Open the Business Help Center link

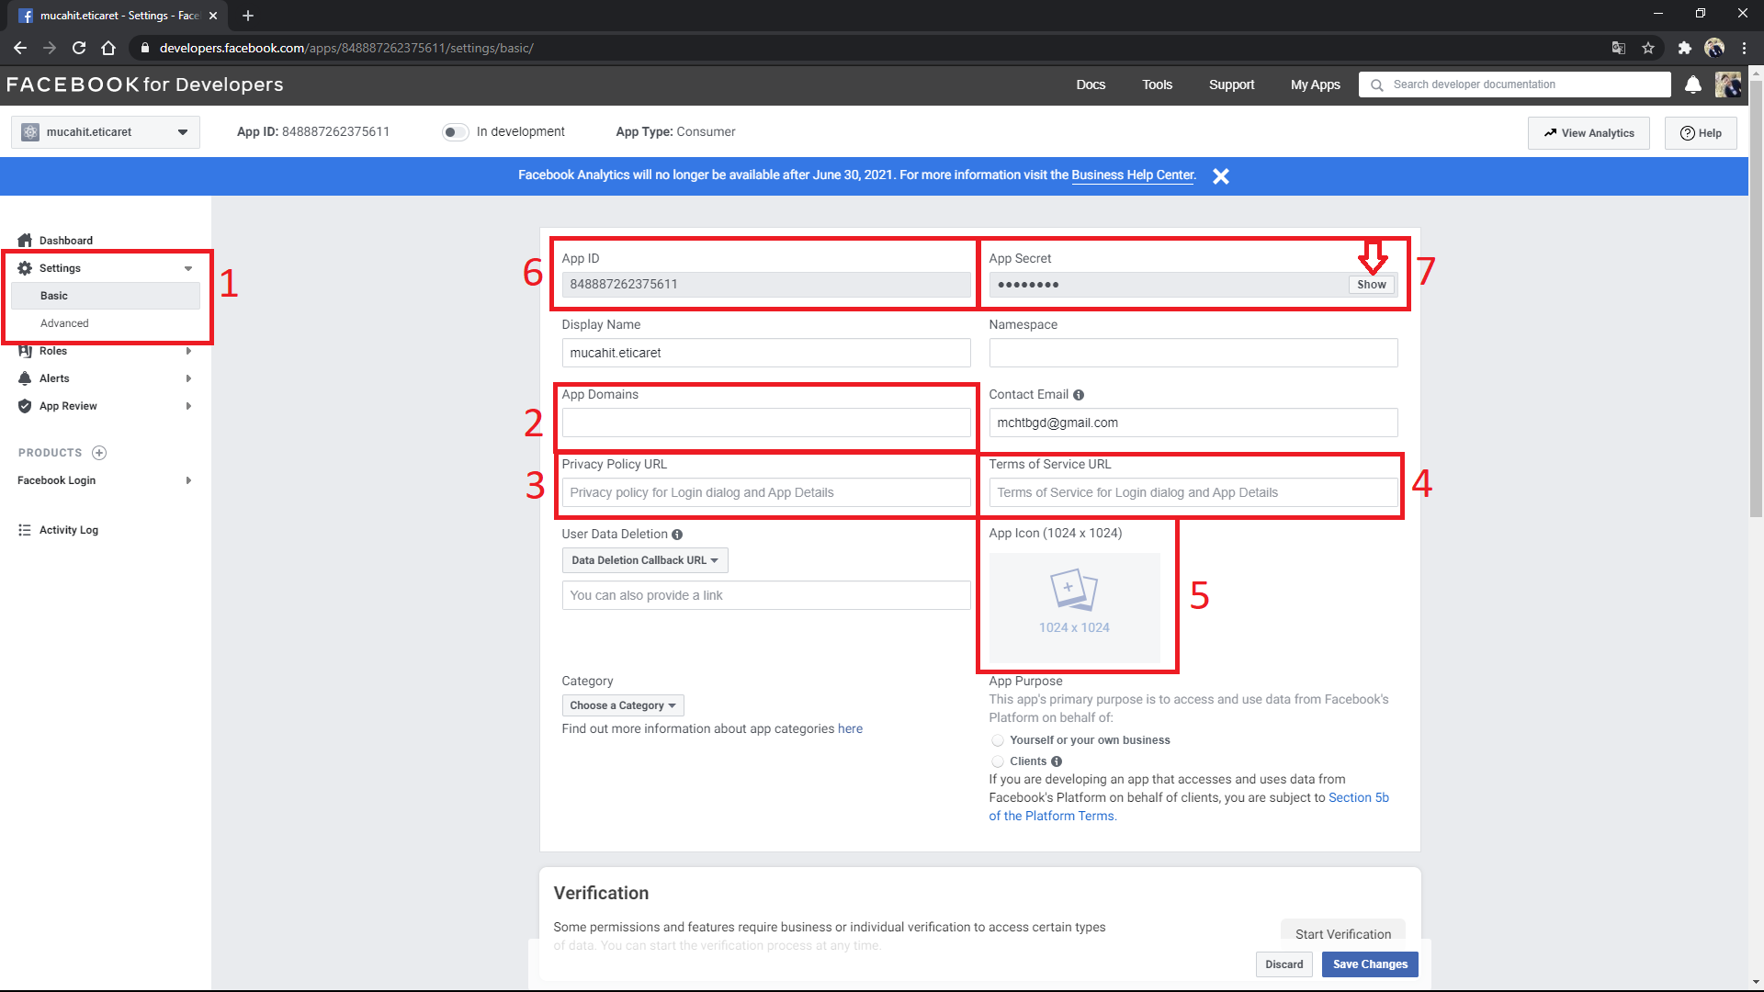coord(1133,175)
